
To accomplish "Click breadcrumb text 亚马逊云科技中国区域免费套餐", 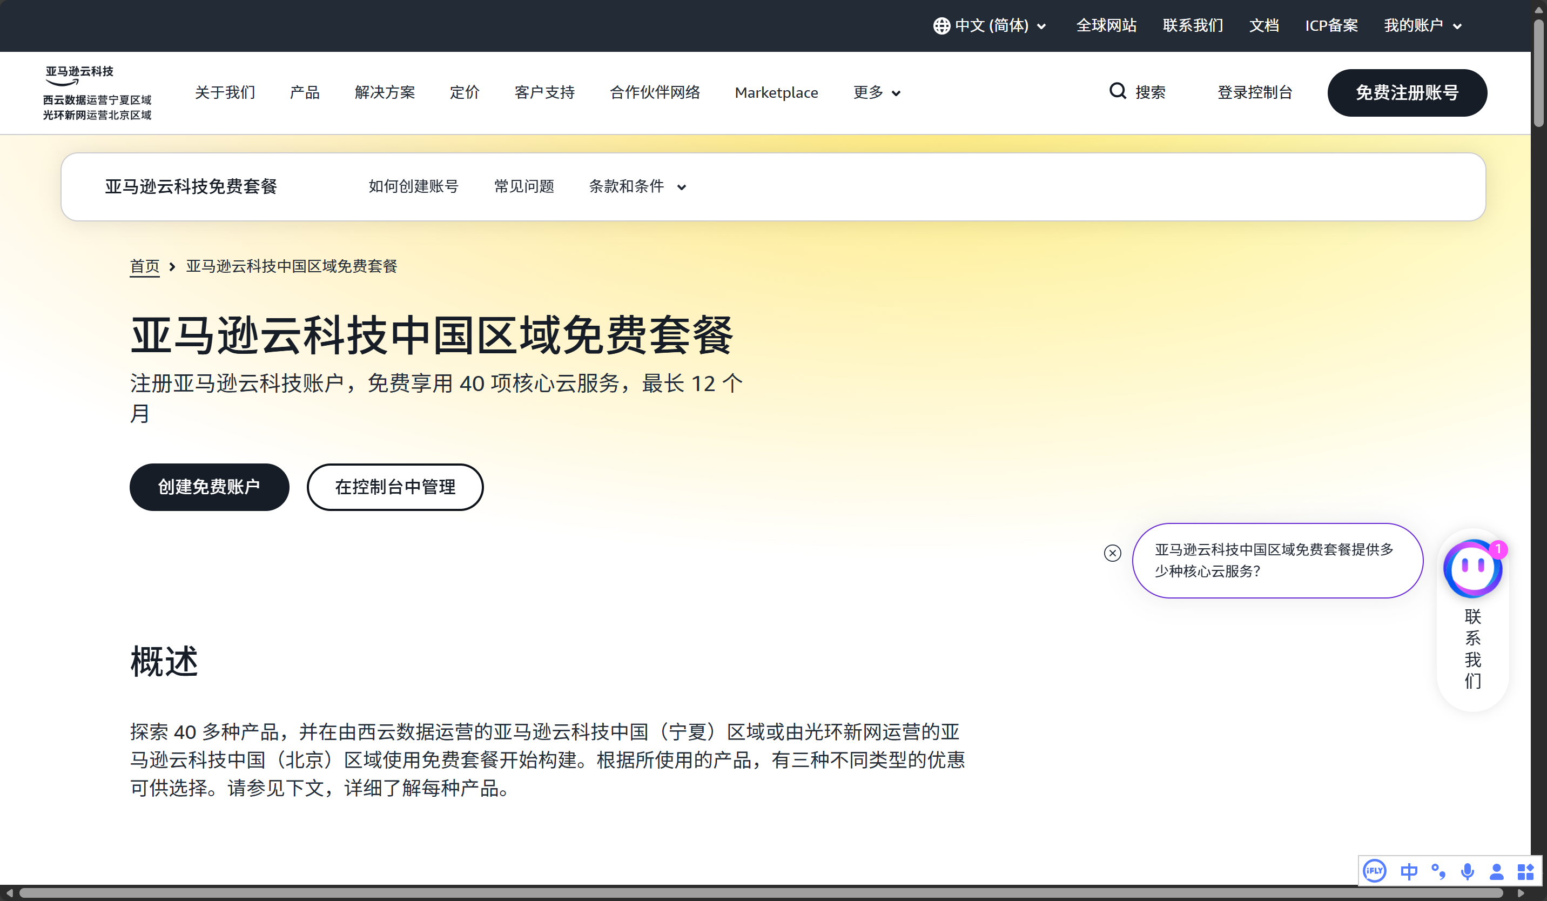I will coord(292,266).
